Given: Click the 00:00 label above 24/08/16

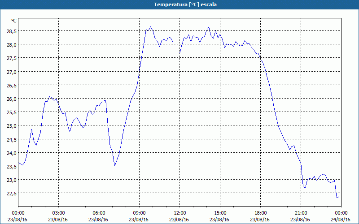Looking at the screenshot, I should (x=341, y=213).
